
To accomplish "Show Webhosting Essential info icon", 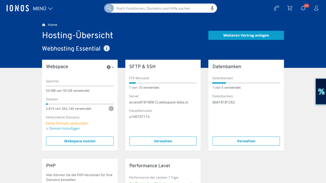I will click(107, 48).
